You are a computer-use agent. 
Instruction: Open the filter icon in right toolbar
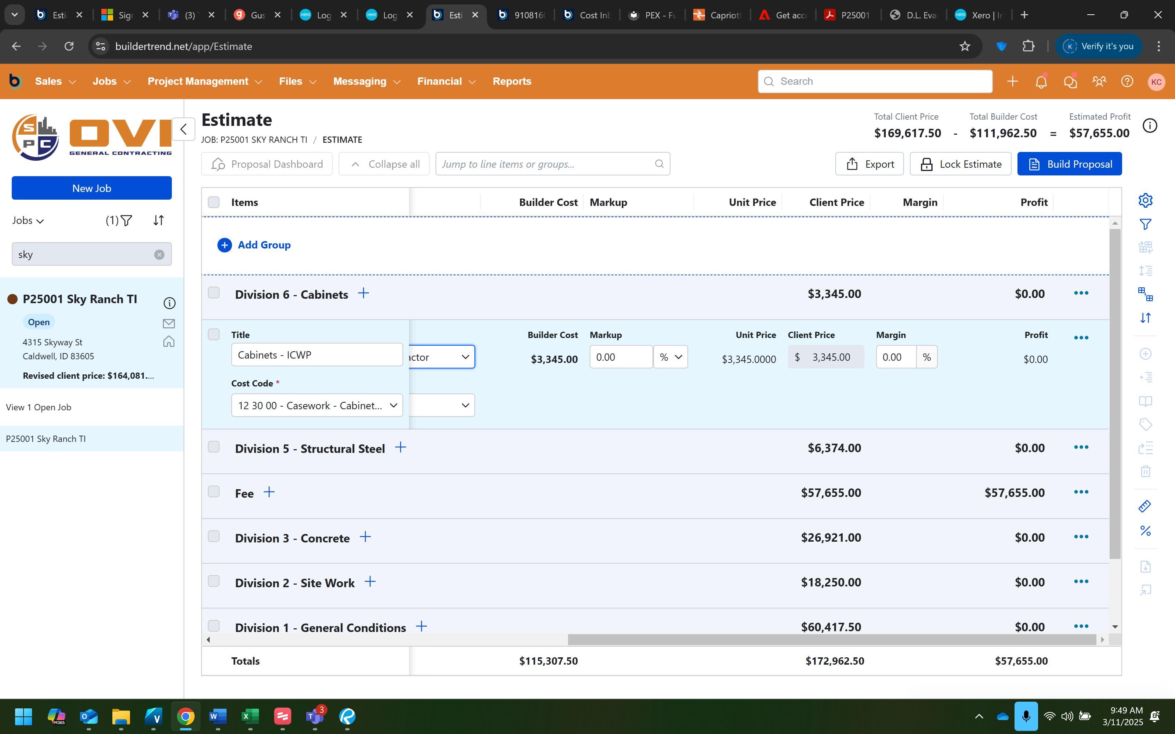pyautogui.click(x=1145, y=224)
